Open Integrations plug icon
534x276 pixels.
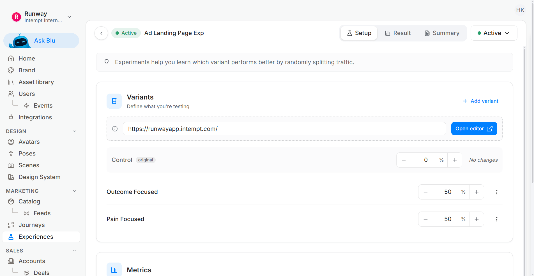(x=11, y=117)
